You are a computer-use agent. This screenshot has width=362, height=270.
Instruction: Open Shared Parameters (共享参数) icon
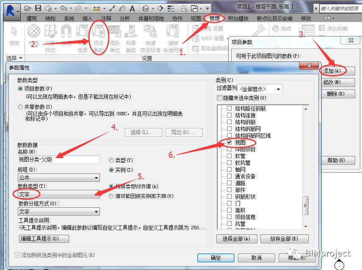(x=131, y=31)
